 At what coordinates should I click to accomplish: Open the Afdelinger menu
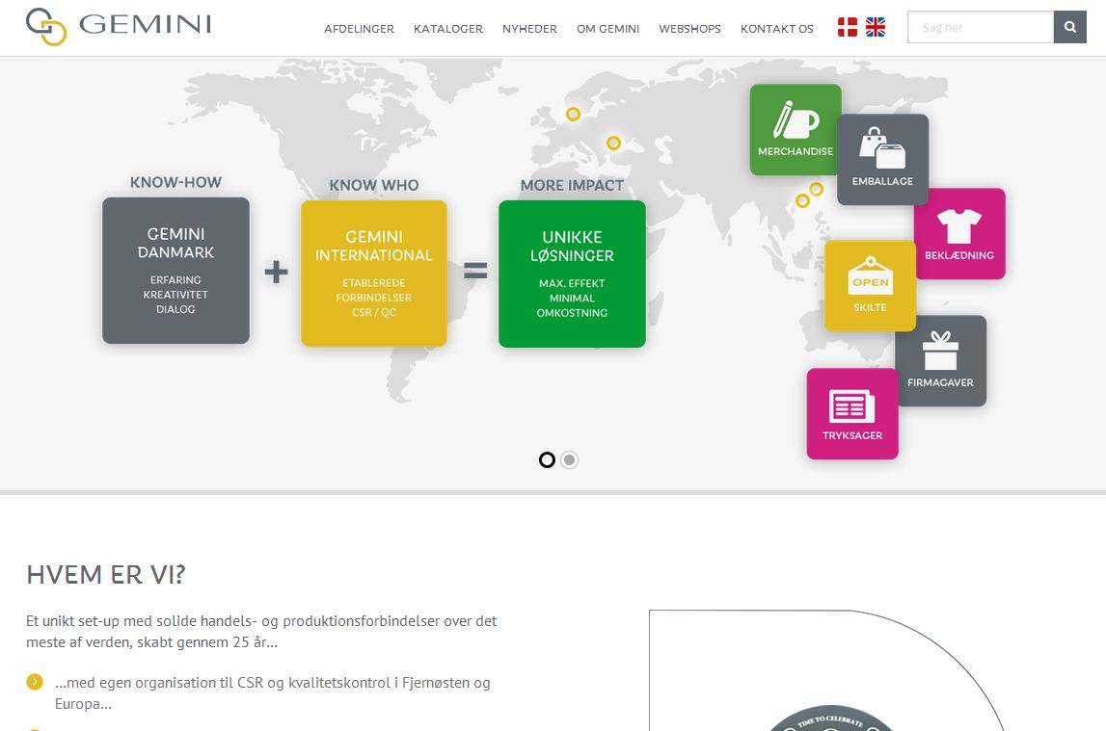[x=359, y=29]
